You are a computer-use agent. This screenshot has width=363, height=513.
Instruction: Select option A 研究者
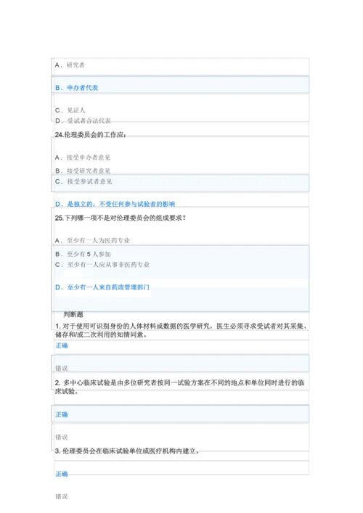coord(70,65)
